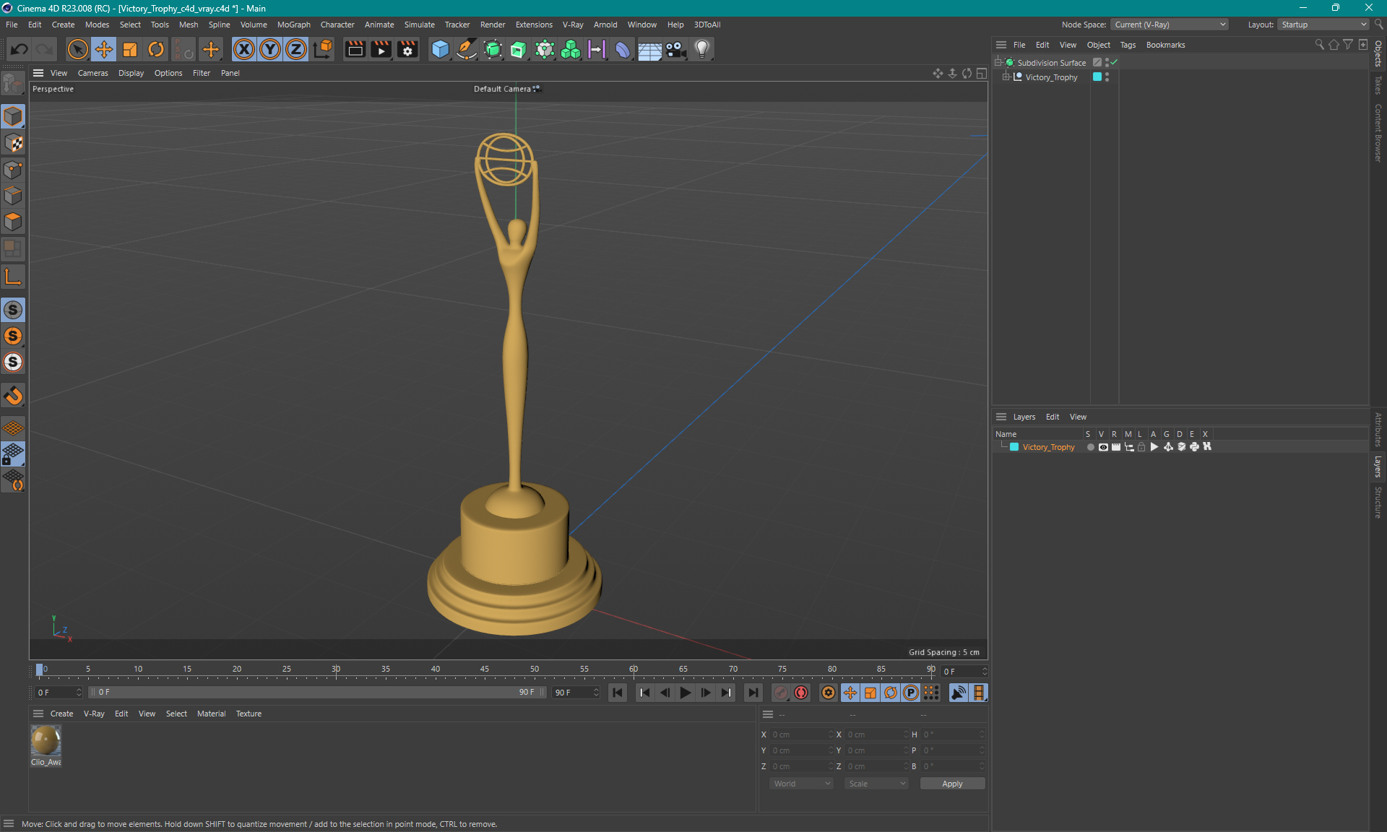
Task: Add a Cube primitive object
Action: tap(440, 49)
